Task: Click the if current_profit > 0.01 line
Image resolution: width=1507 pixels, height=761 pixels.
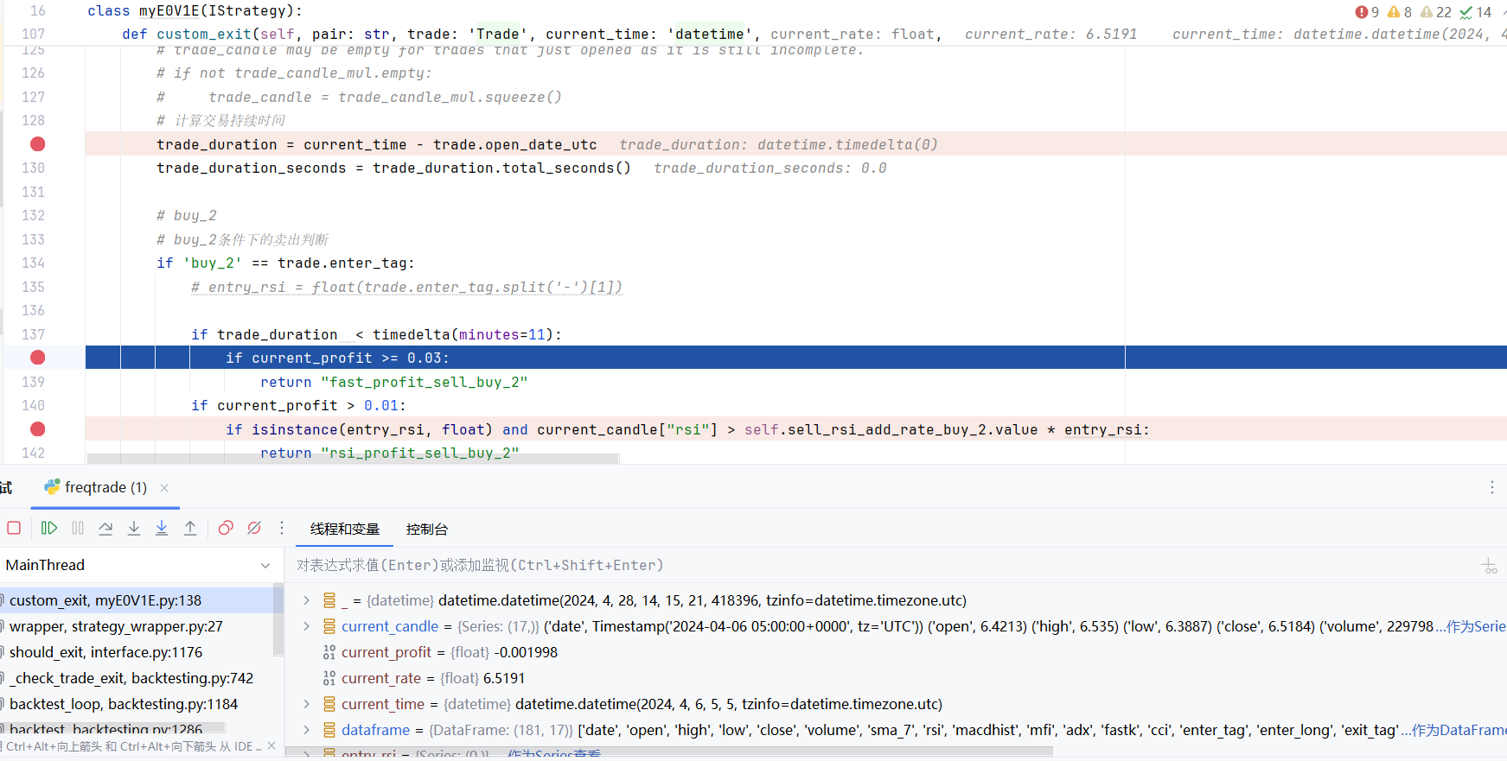Action: 298,405
